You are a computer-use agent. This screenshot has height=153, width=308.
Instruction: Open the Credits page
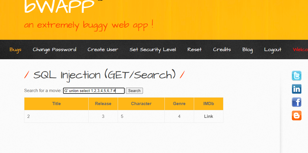(x=222, y=50)
